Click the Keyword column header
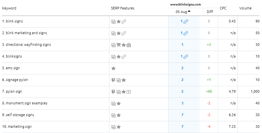 9,8
